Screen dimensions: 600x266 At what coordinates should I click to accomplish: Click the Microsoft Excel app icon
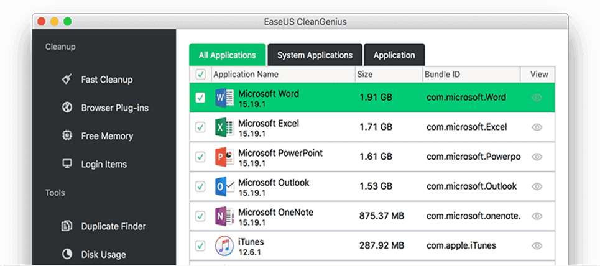coord(224,127)
